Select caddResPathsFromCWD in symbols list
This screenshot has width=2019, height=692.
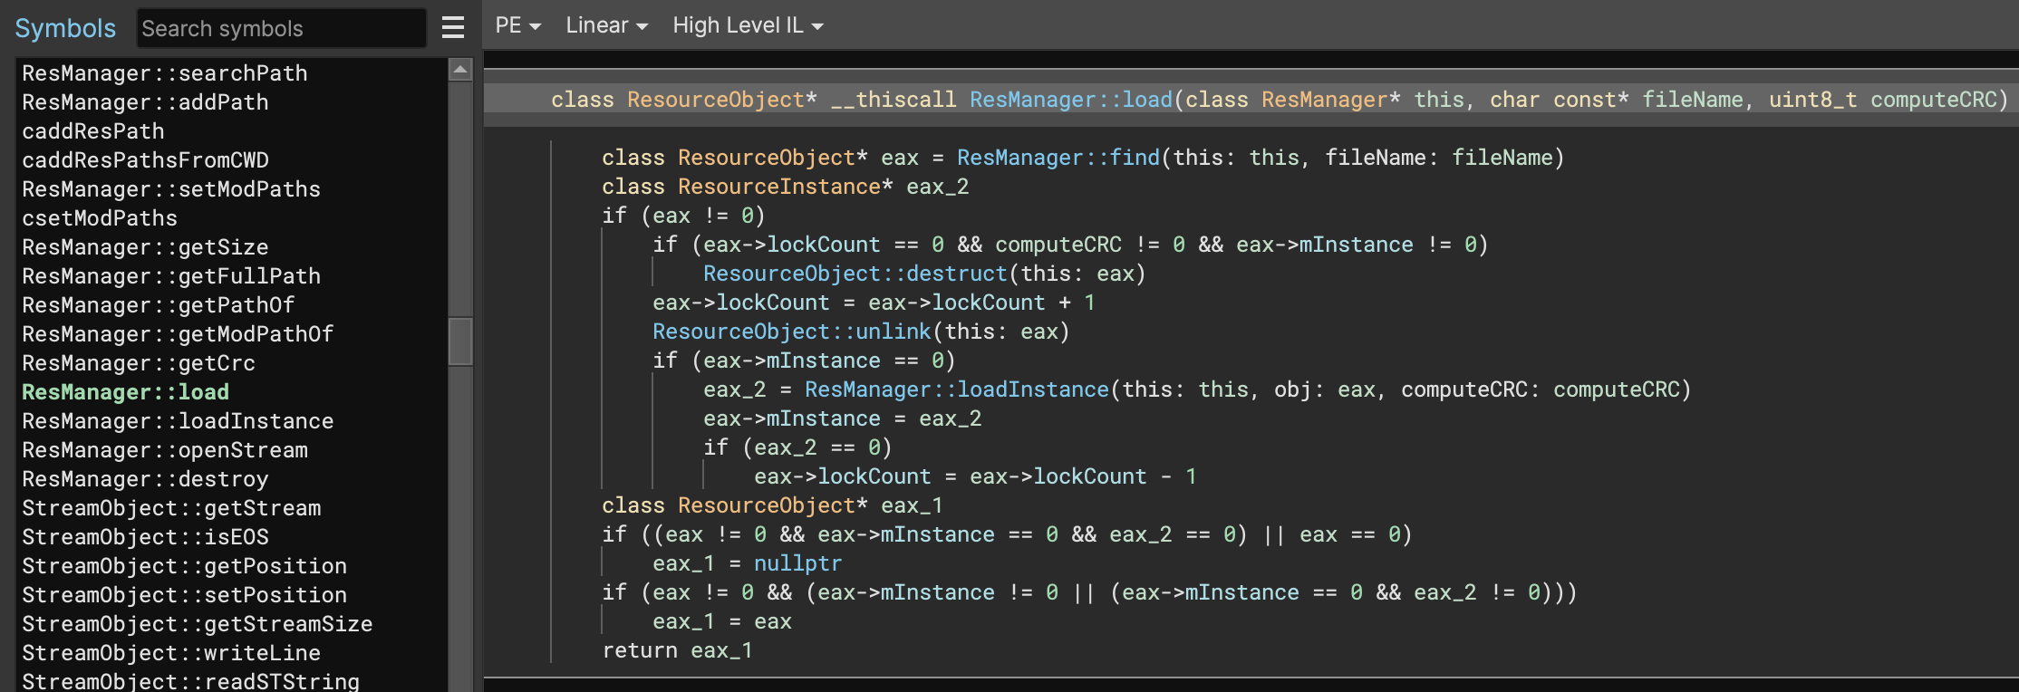(145, 160)
